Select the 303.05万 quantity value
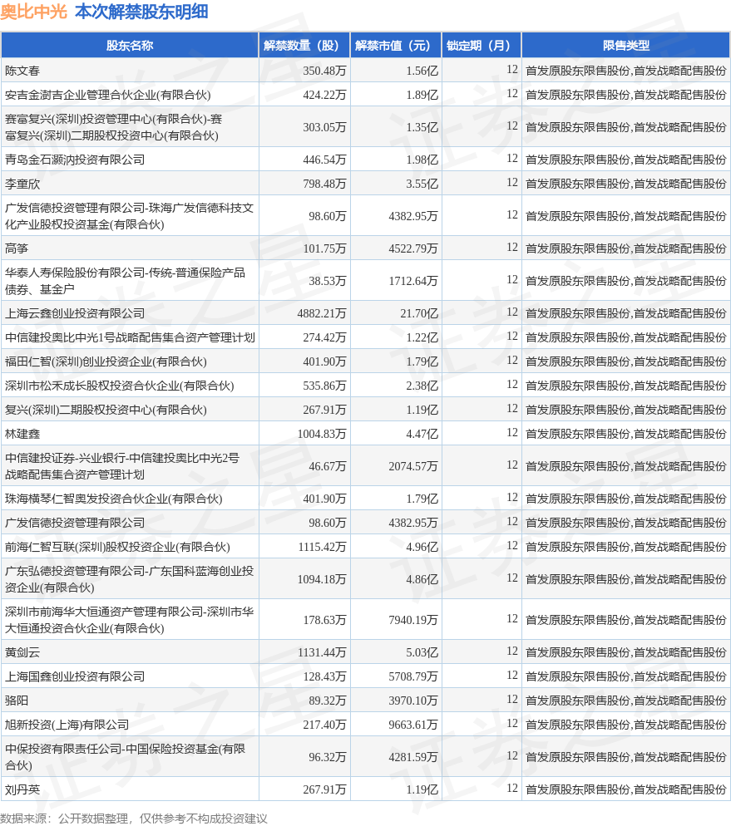Screen dimensions: 731x826 pyautogui.click(x=324, y=127)
